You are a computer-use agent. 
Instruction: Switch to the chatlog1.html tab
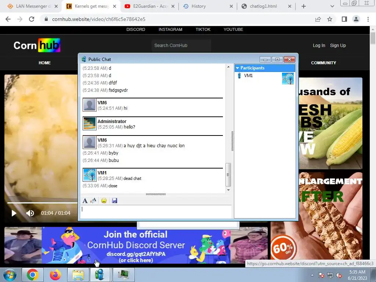(x=266, y=6)
